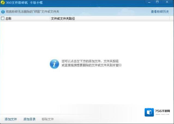The height and width of the screenshot is (124, 174).
Task: Click the 360 logo icon in title bar
Action: (3, 3)
